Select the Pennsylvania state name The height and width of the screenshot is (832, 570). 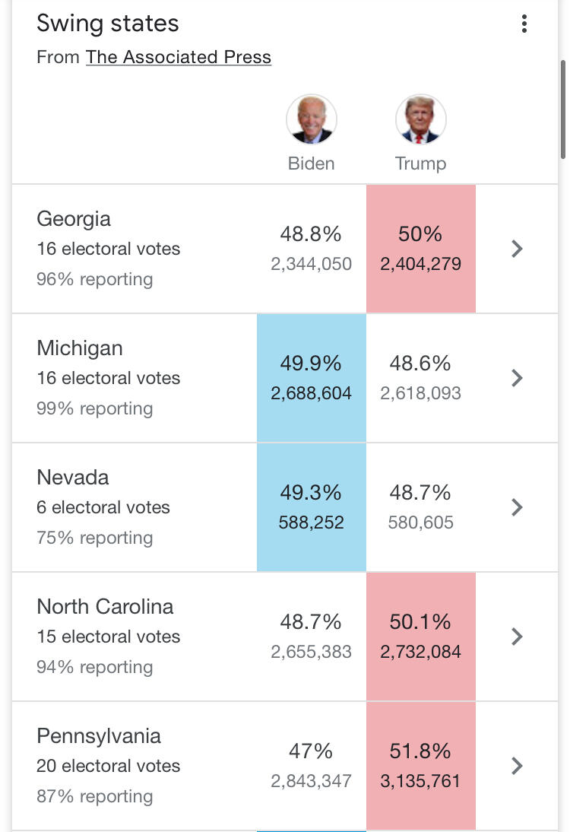click(x=99, y=736)
